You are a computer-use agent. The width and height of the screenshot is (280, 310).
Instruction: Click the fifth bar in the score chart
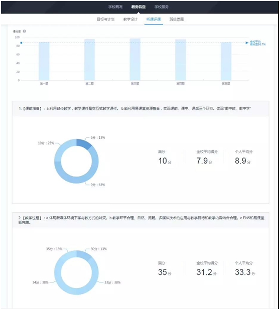(x=226, y=61)
